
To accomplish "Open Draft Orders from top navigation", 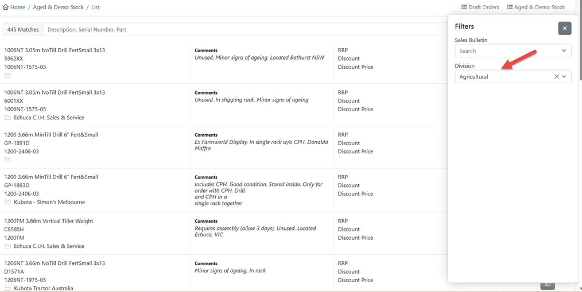I will click(x=483, y=7).
